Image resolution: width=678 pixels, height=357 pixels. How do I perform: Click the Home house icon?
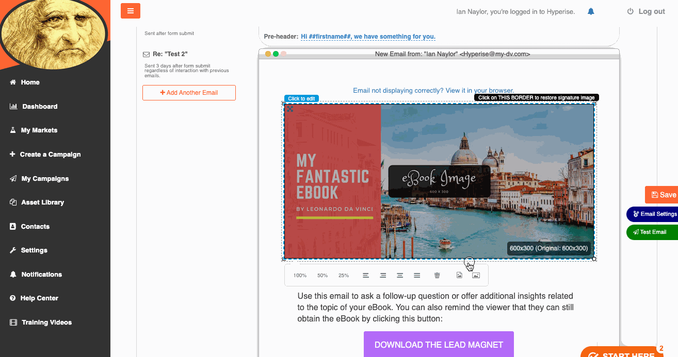tap(13, 82)
